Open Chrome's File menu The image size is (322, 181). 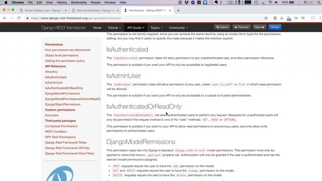[30, 3]
